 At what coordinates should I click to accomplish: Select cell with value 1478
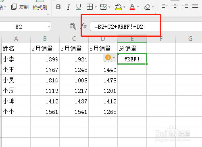(x=103, y=80)
